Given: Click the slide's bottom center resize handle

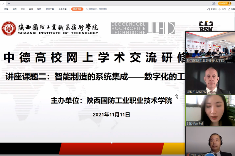Looking at the screenshot, I should coord(112,143).
